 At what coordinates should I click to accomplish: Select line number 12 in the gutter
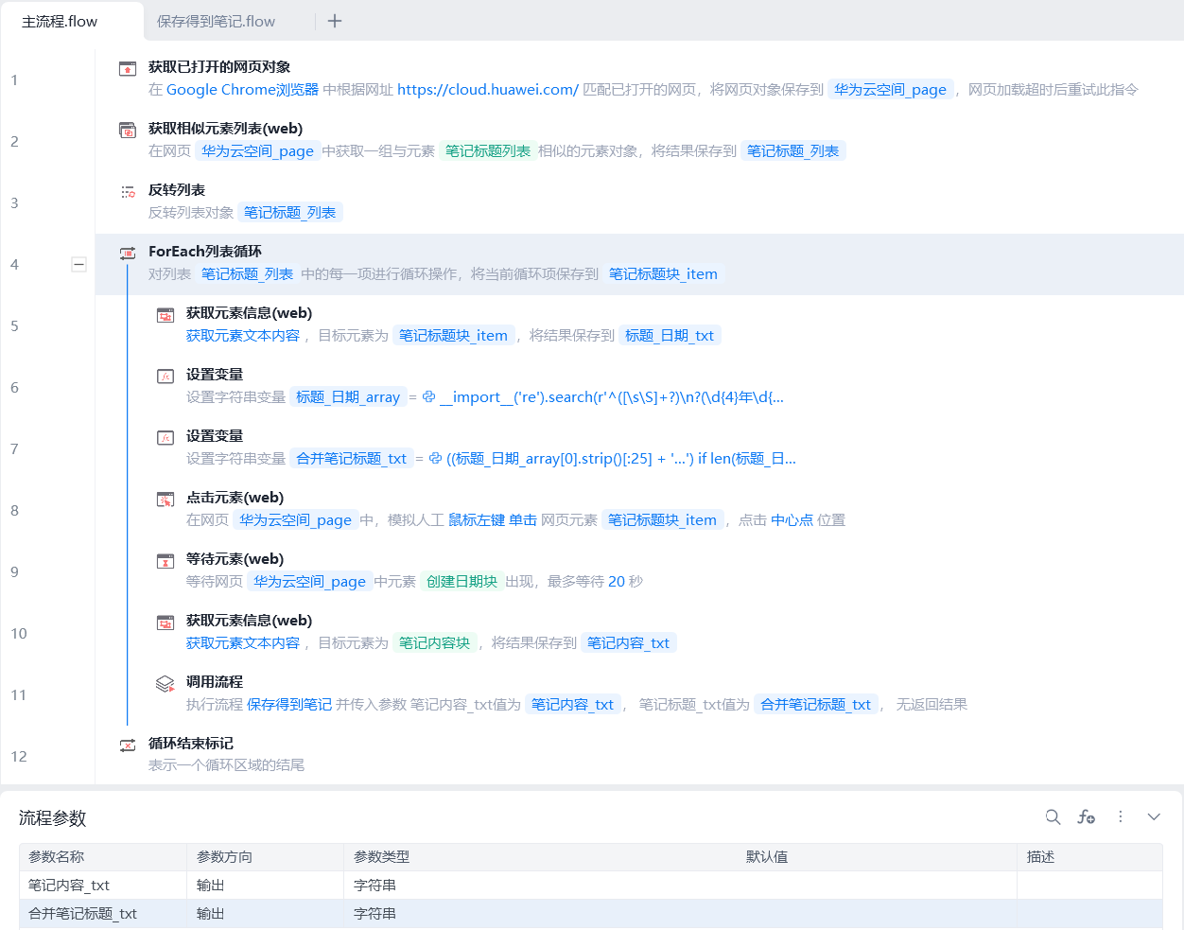[19, 756]
